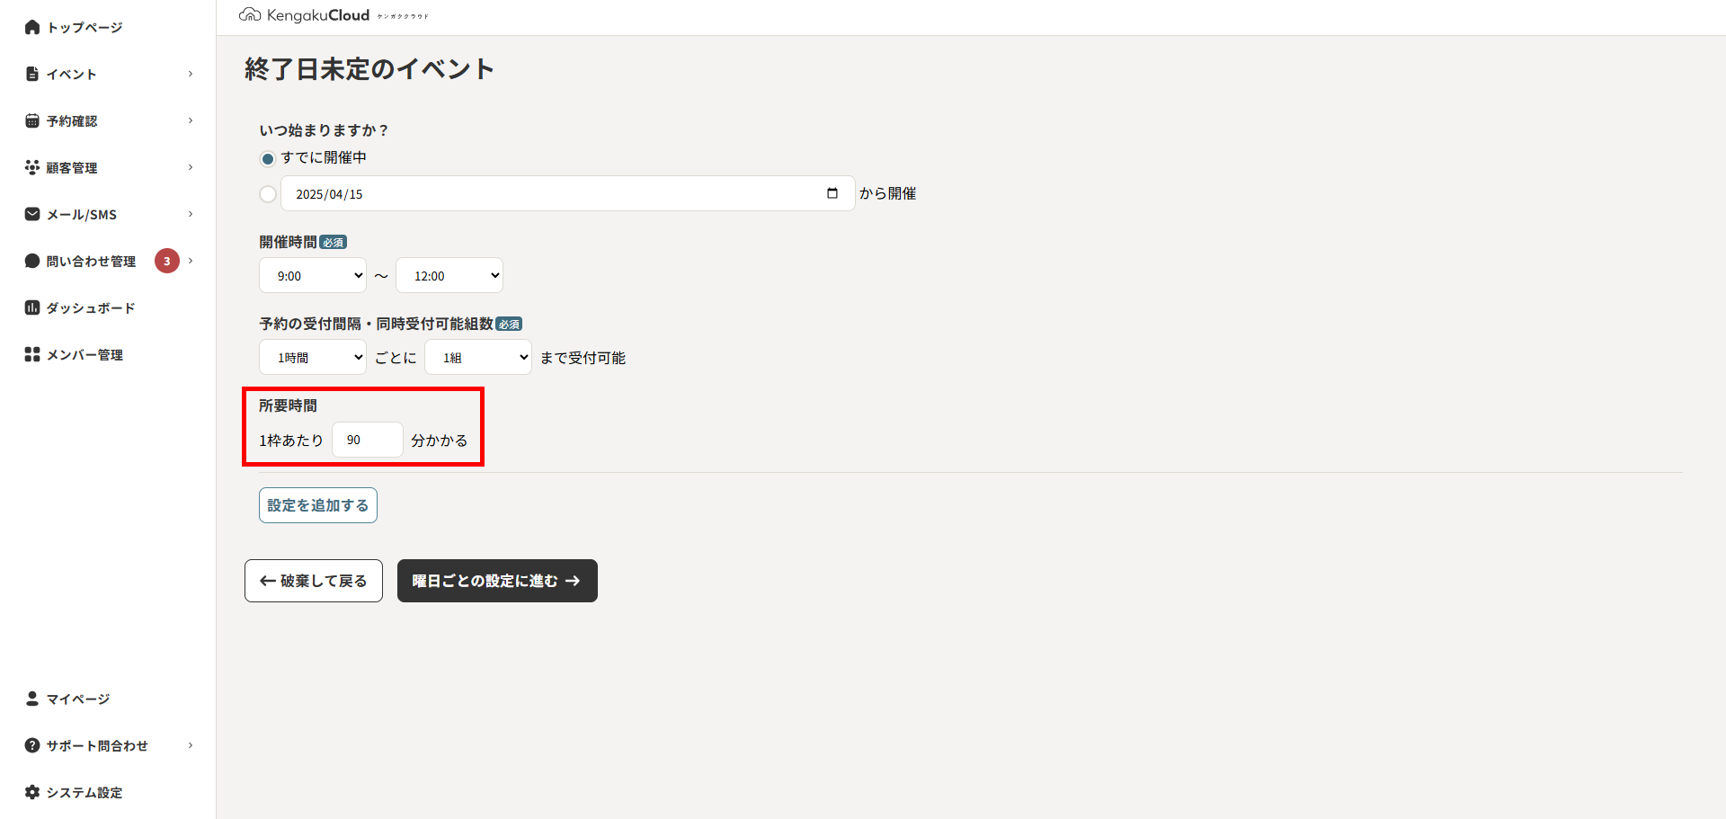Expand the 問い合わせ管理 menu chevron
1726x819 pixels.
[x=191, y=261]
